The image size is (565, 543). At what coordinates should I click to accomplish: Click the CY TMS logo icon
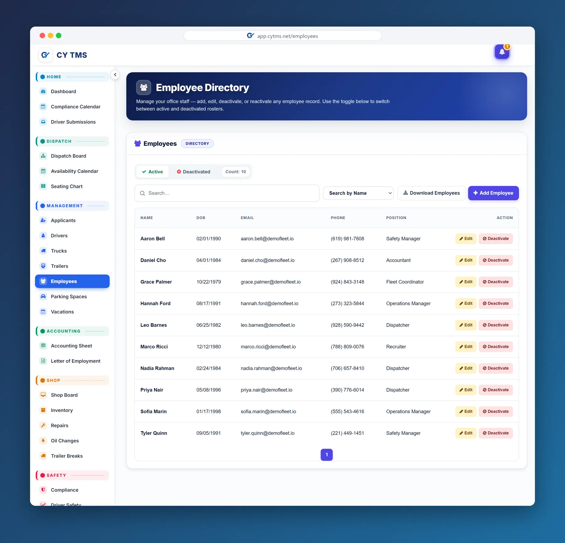pos(46,55)
